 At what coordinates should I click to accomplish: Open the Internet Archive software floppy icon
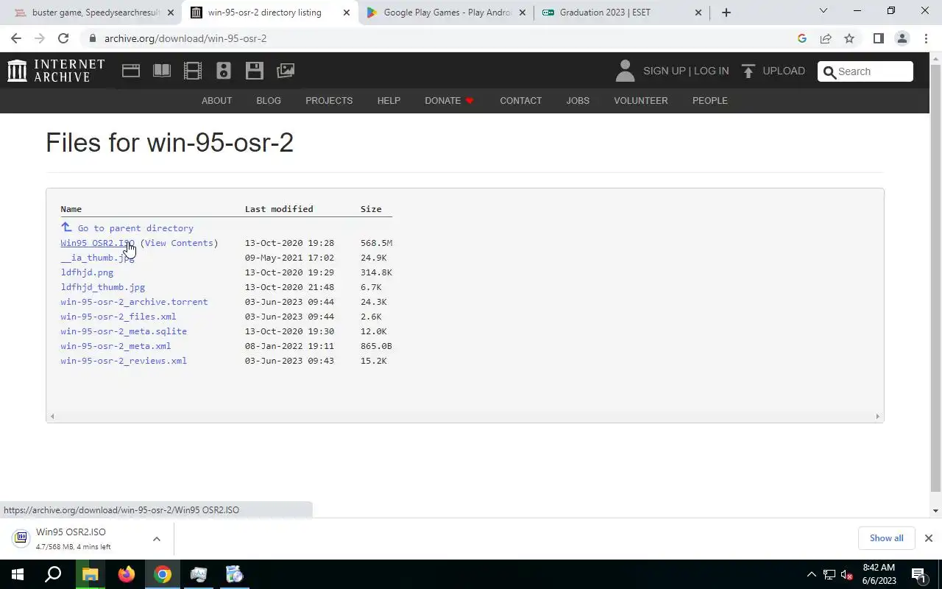[x=255, y=71]
